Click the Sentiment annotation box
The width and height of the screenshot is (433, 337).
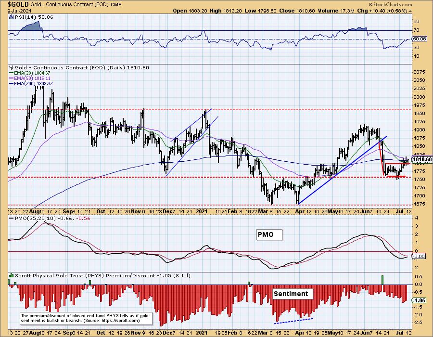[293, 294]
